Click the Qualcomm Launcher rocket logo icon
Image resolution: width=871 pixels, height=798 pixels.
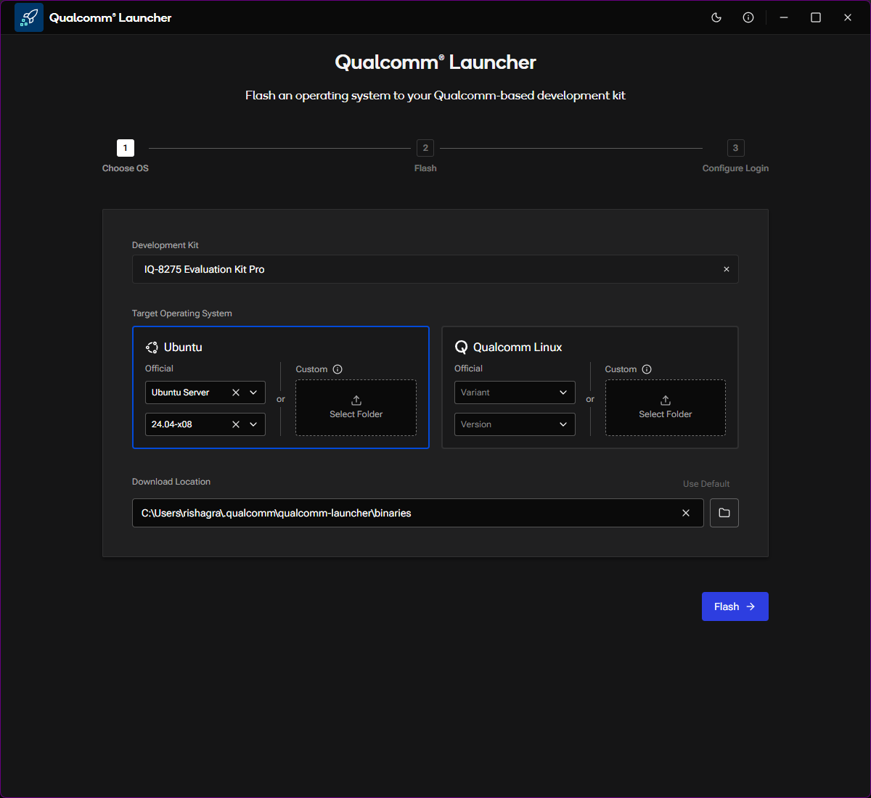[x=29, y=17]
